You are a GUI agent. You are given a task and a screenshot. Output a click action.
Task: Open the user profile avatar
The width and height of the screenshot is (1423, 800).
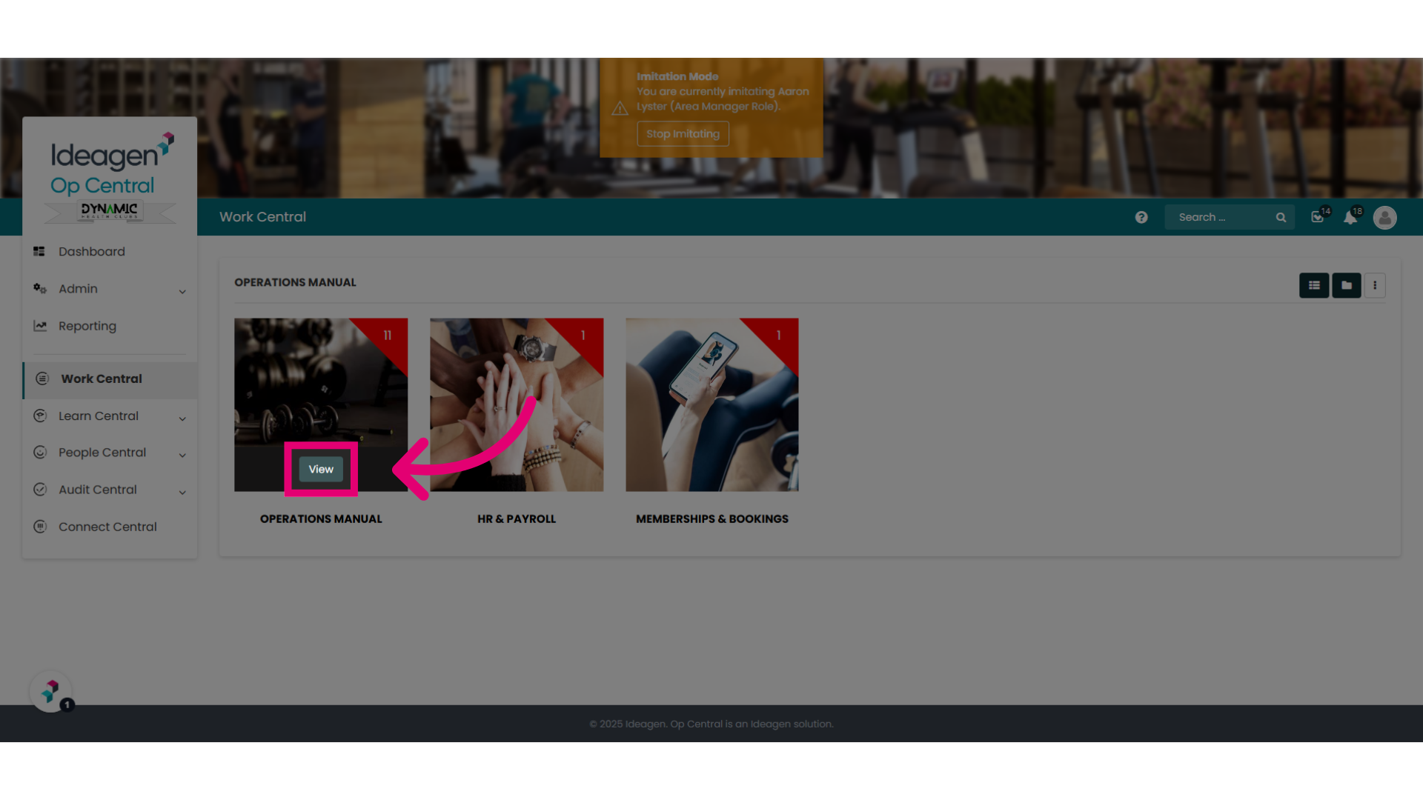(1384, 217)
